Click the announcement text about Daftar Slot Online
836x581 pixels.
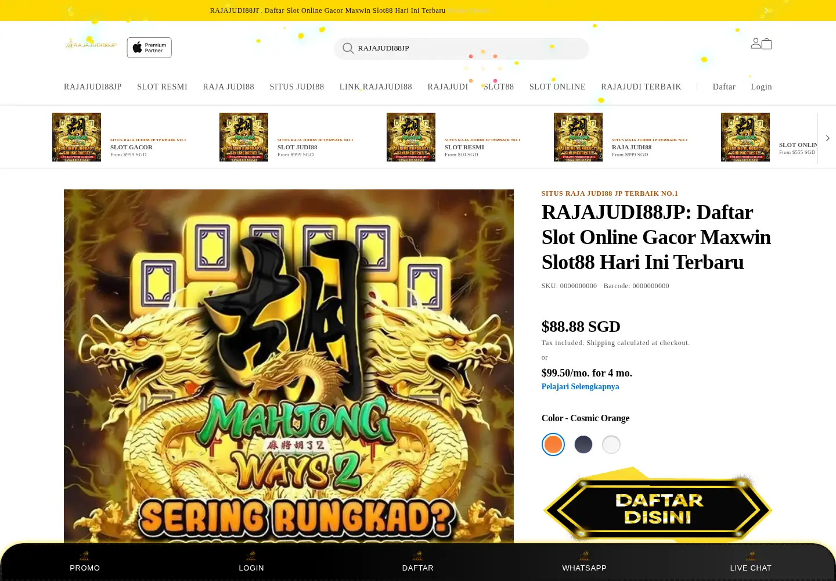[x=327, y=10]
